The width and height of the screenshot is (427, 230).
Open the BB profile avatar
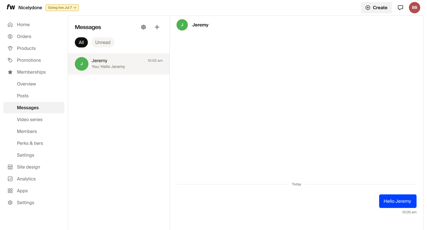tap(415, 8)
